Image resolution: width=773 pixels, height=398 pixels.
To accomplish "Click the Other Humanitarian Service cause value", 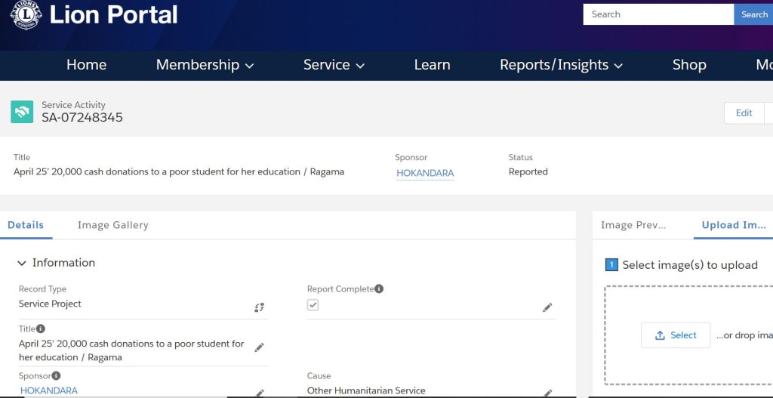I will (x=366, y=390).
